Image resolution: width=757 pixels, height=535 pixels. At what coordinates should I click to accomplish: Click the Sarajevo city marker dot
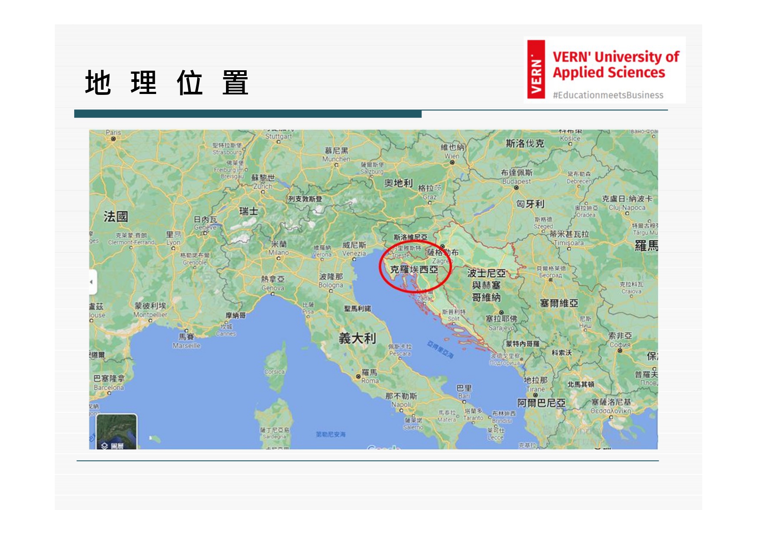pyautogui.click(x=501, y=312)
